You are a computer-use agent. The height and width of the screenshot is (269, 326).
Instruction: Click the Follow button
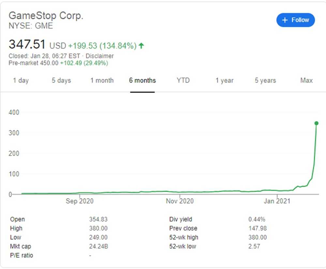click(295, 20)
